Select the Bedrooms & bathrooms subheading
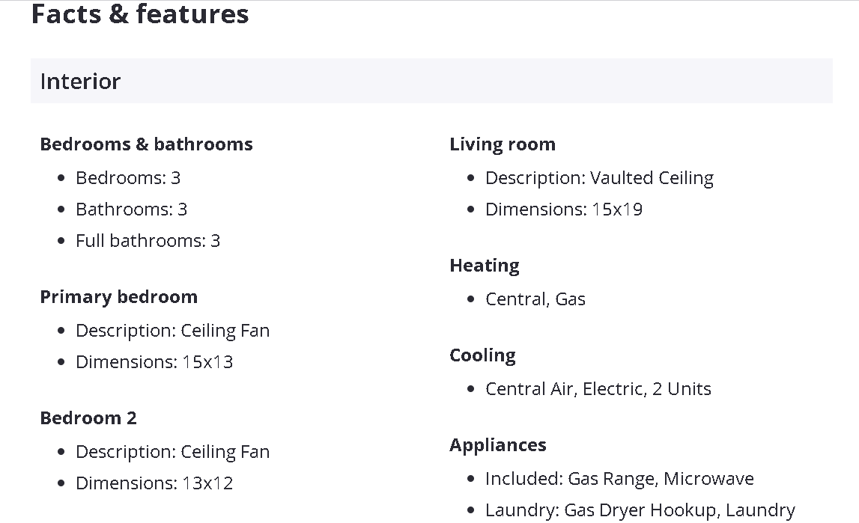Screen dimensions: 859x523 tap(146, 144)
